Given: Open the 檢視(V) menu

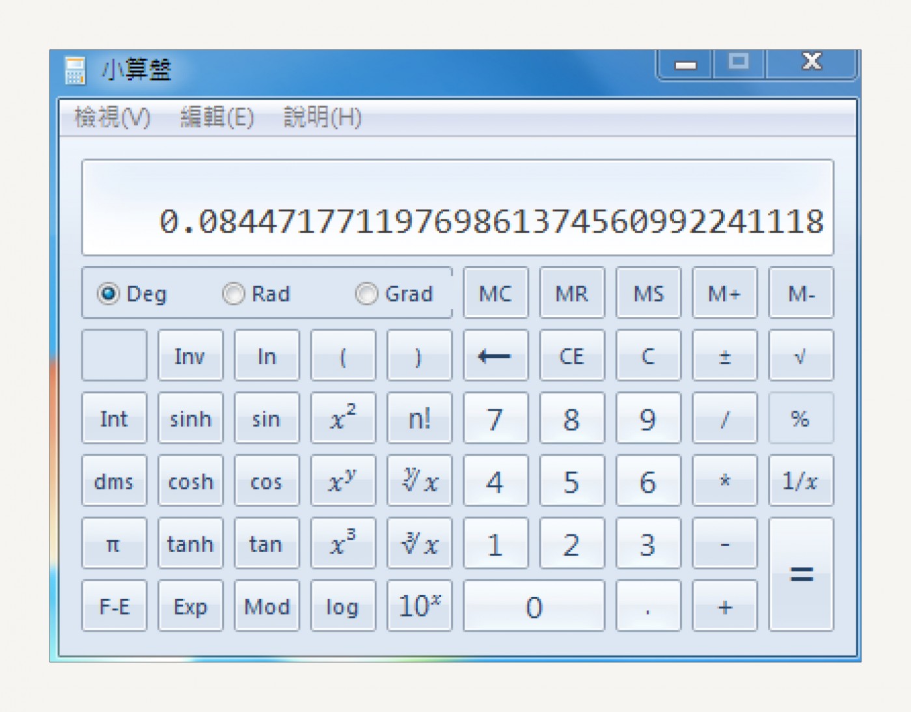Looking at the screenshot, I should pyautogui.click(x=113, y=118).
